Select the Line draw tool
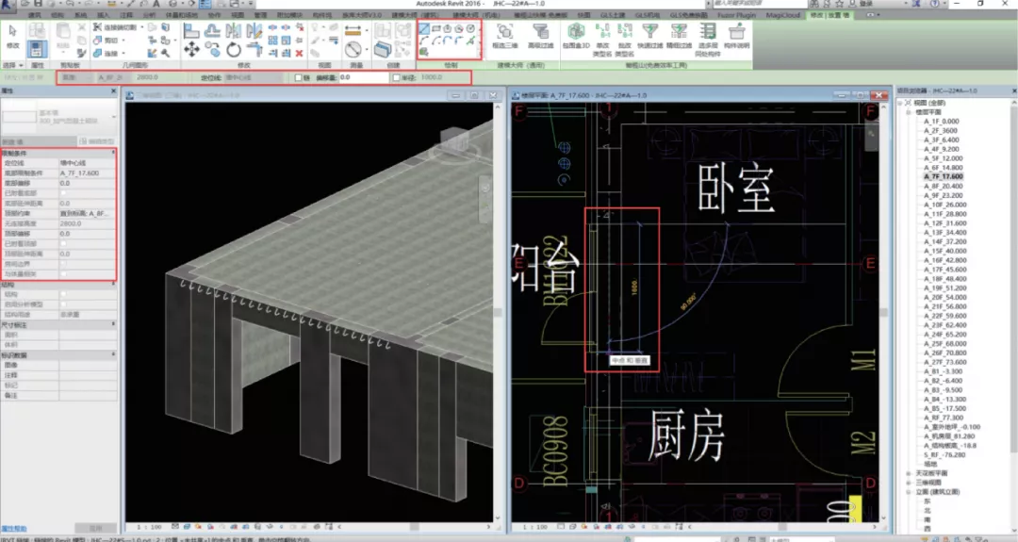The width and height of the screenshot is (1018, 542). click(x=424, y=30)
